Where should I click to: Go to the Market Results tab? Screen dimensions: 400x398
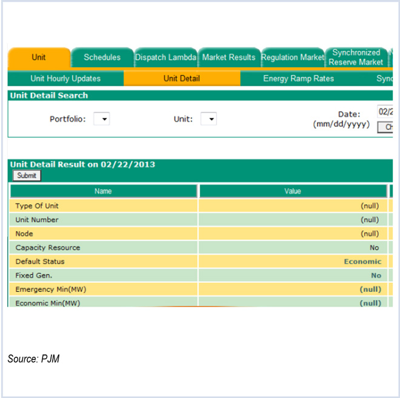tap(228, 58)
